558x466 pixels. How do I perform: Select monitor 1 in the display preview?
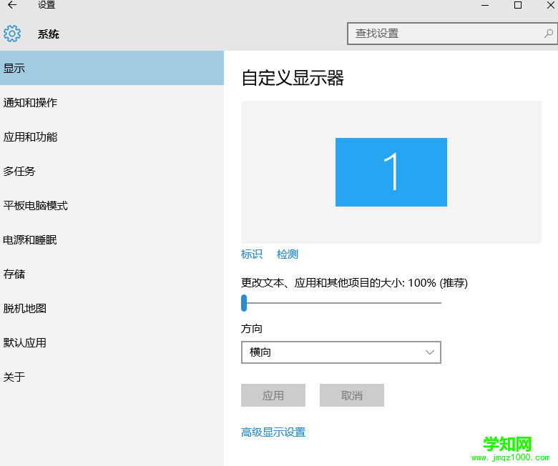pos(391,172)
